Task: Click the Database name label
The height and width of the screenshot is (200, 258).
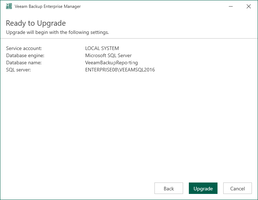Action: click(24, 62)
